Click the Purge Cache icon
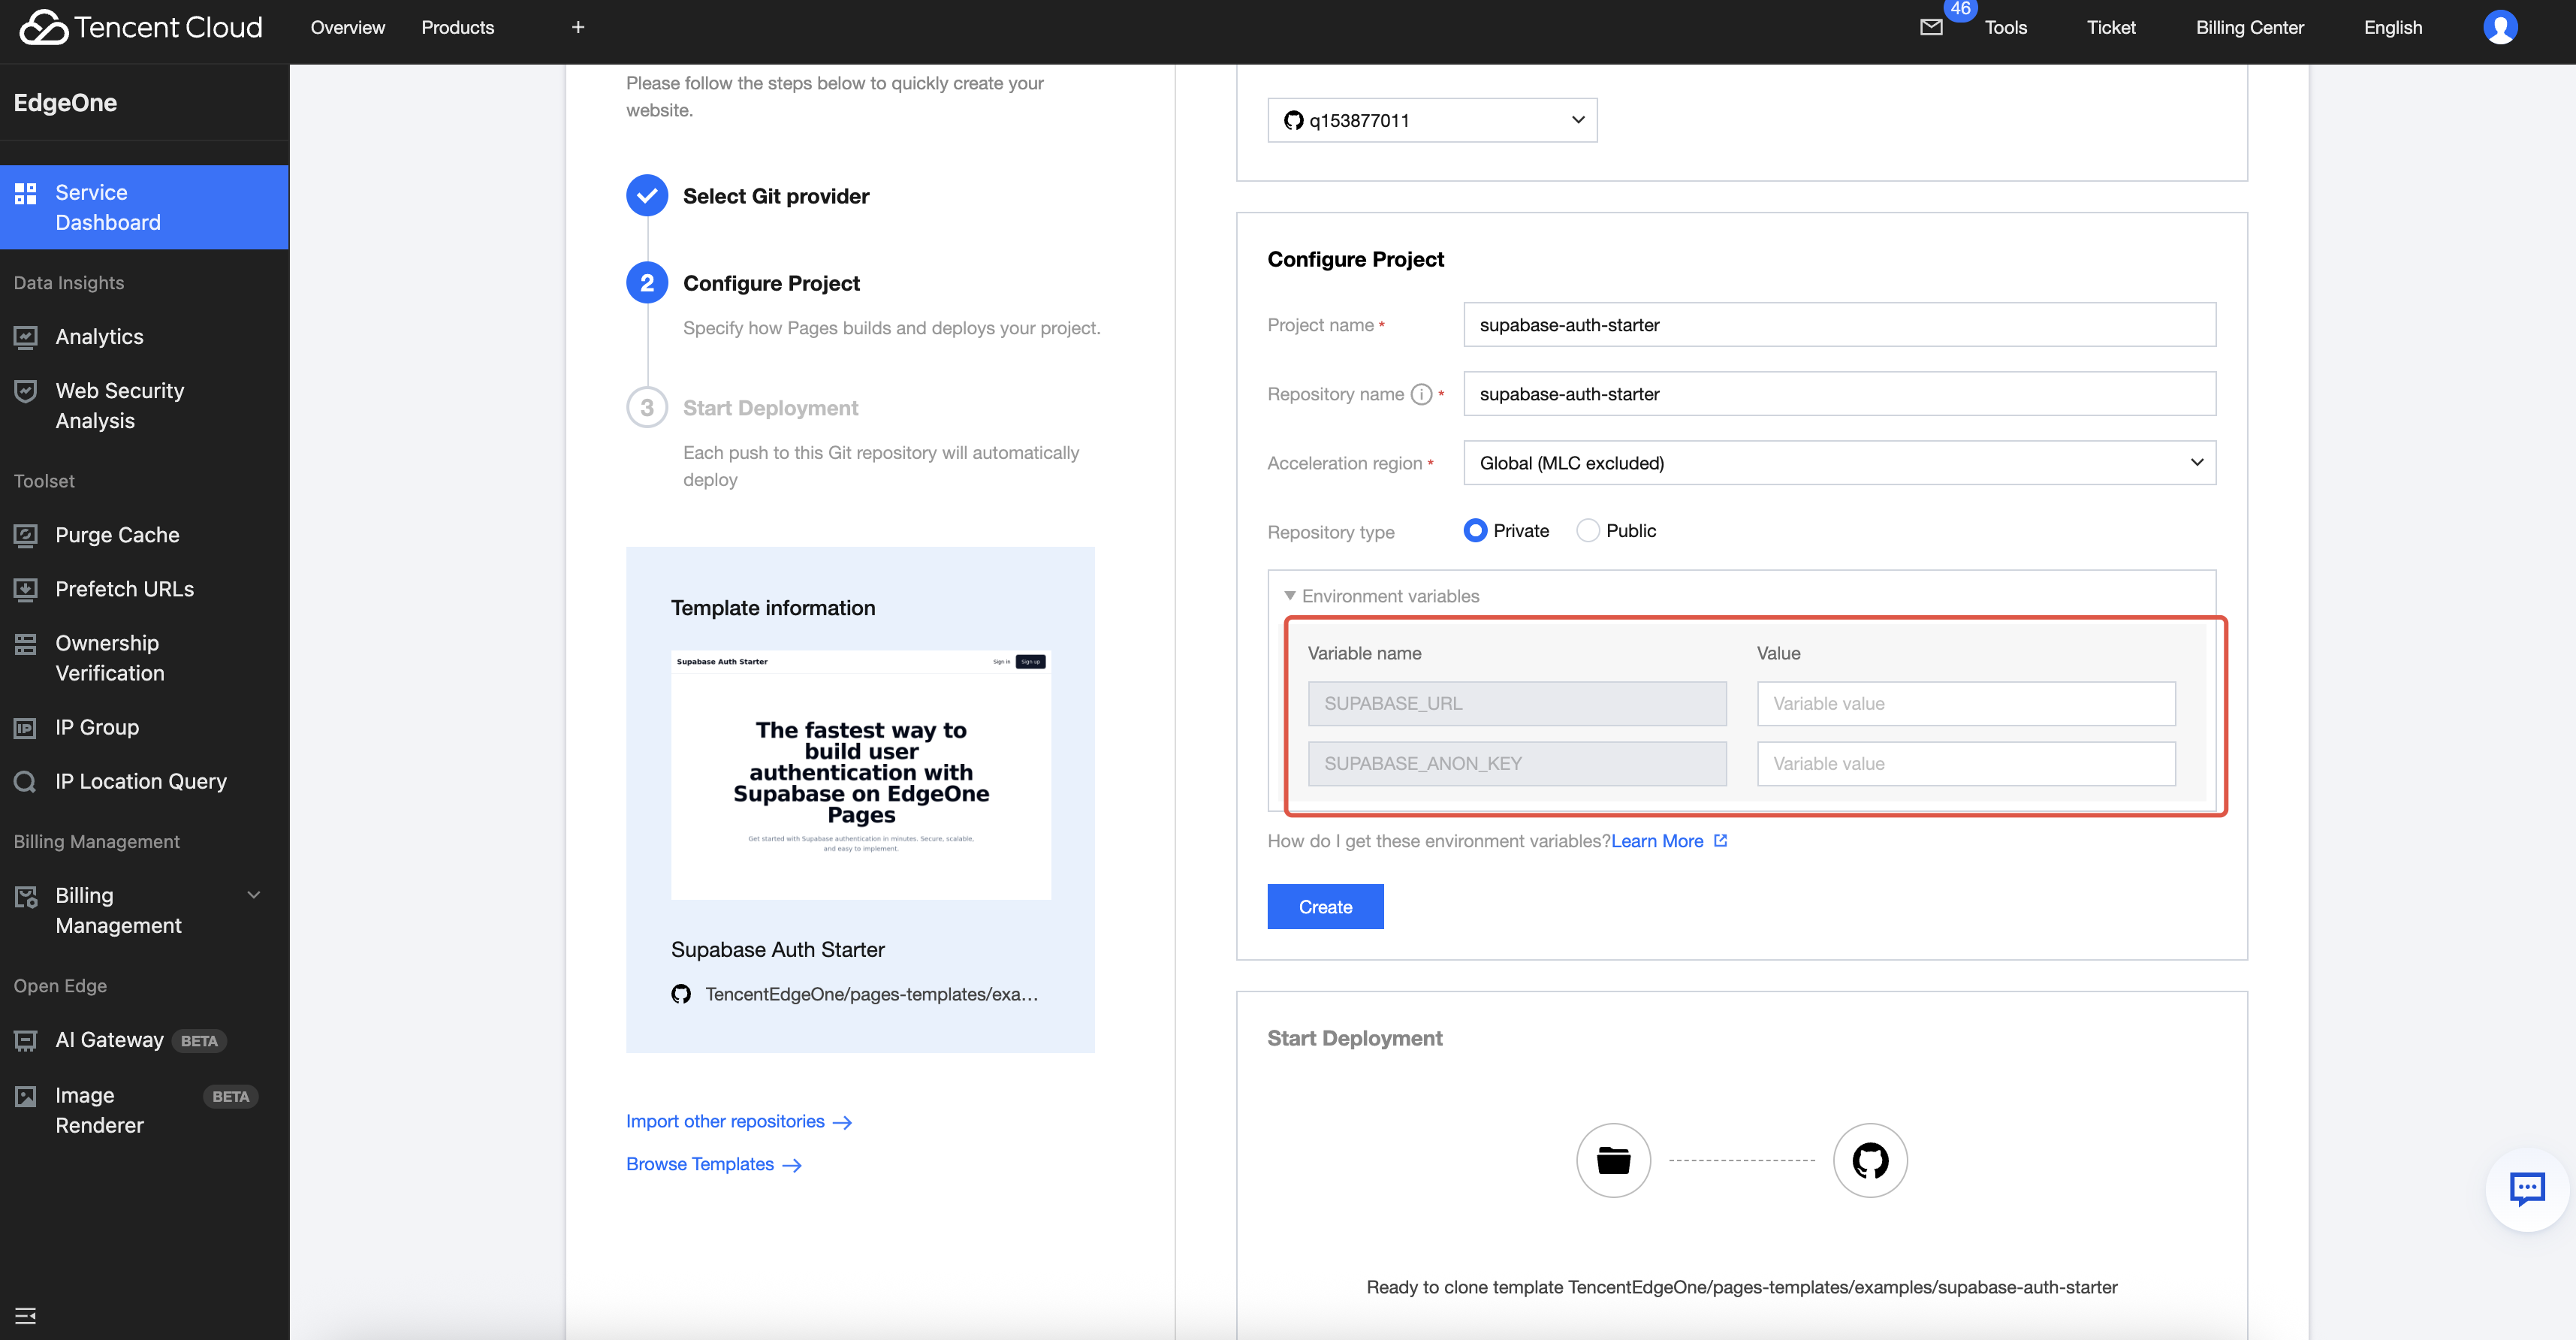 [x=26, y=535]
